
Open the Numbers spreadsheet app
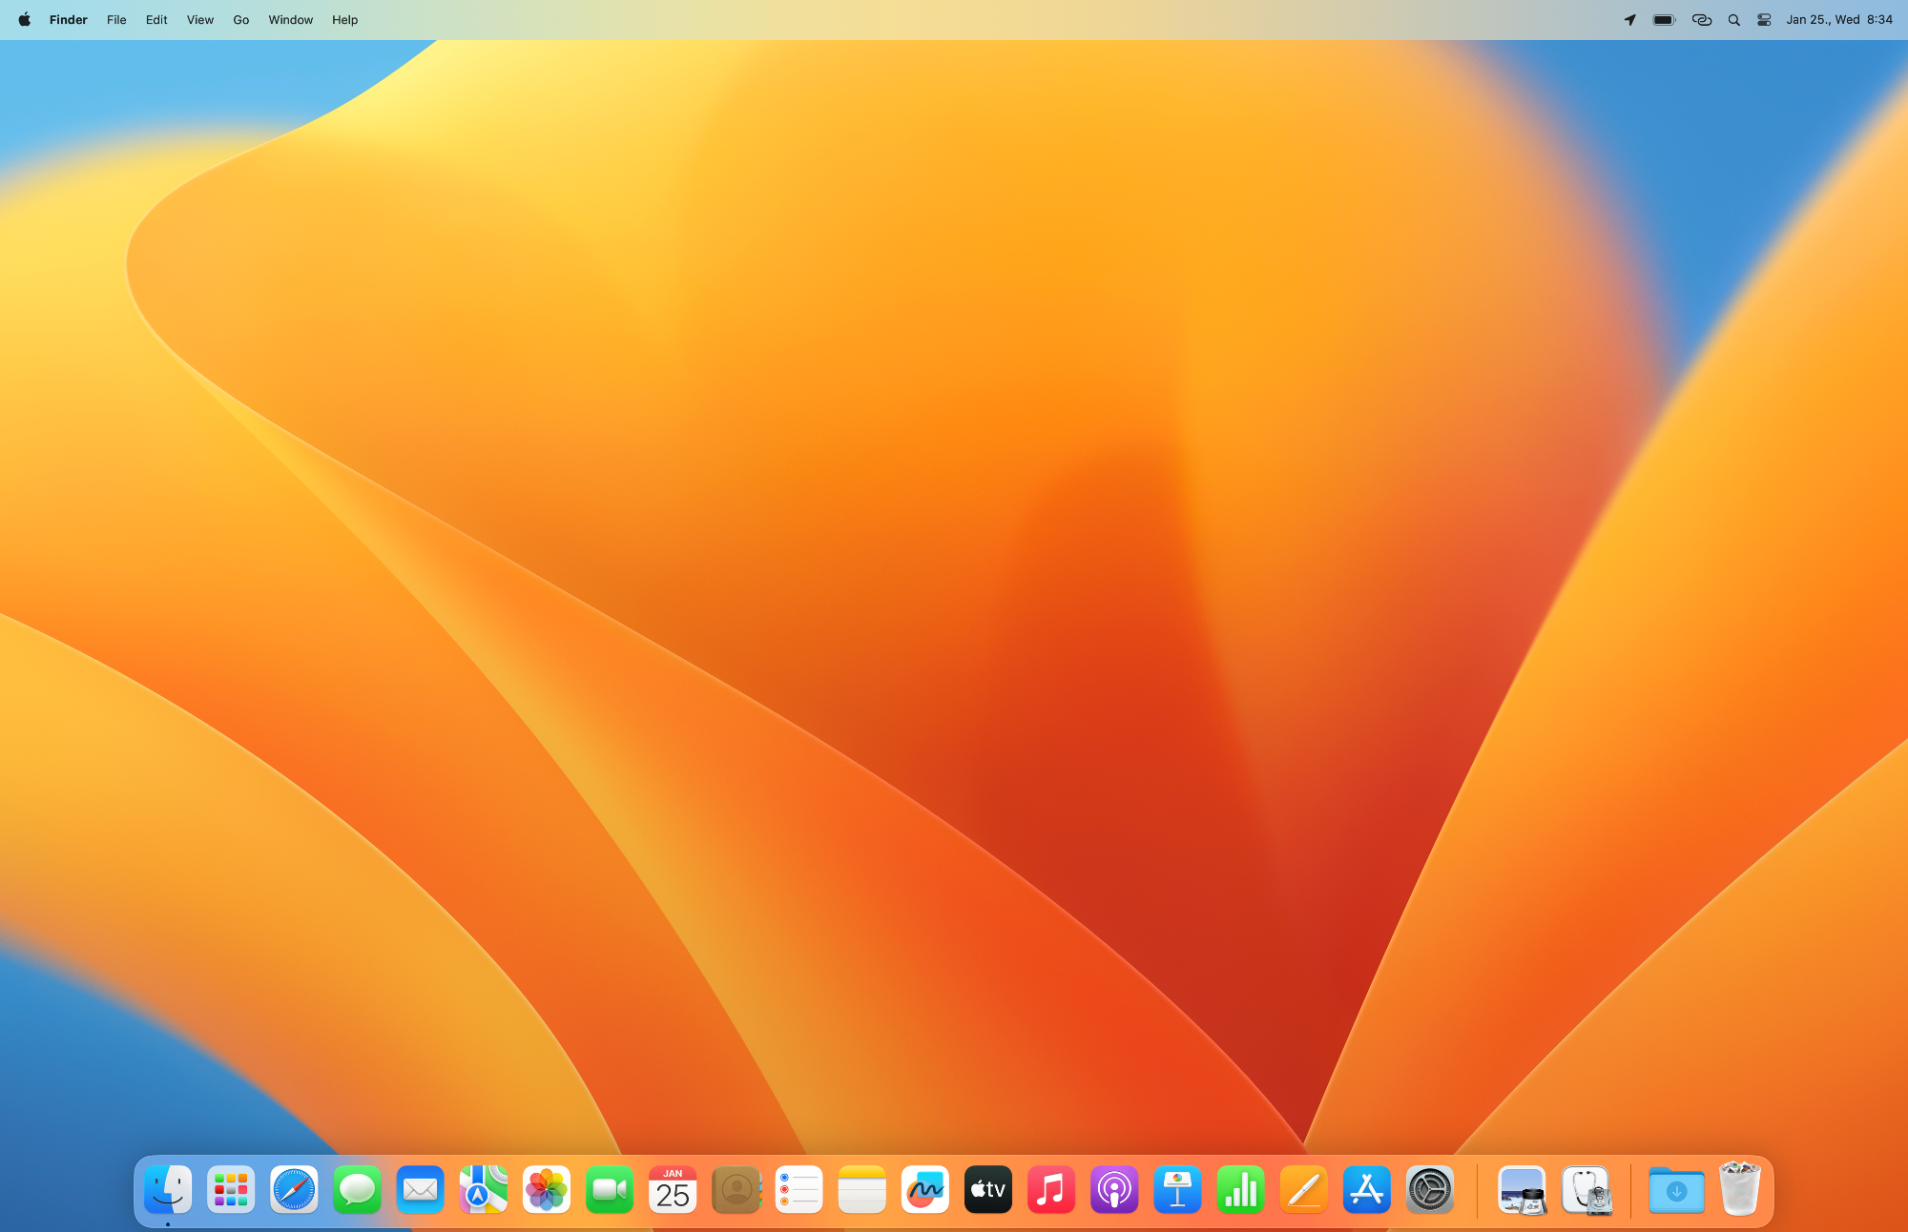click(1240, 1189)
